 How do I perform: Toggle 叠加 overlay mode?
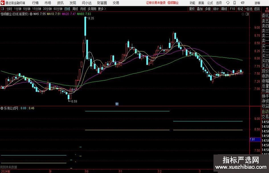coord(200,9)
